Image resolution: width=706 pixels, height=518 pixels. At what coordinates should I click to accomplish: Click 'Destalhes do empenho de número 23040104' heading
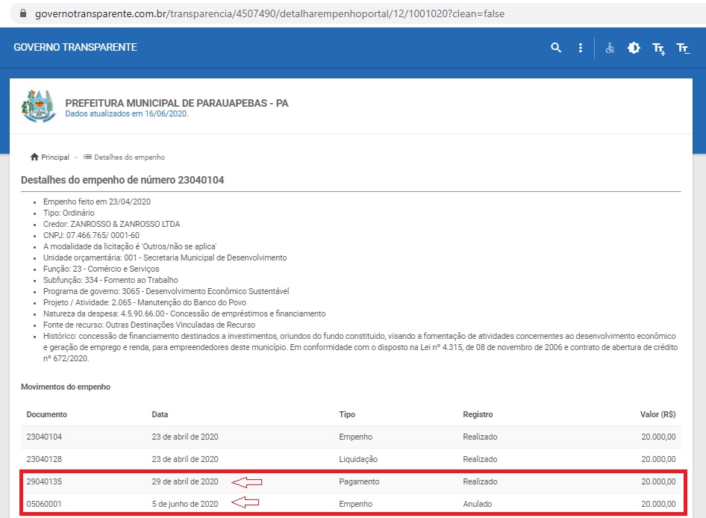click(122, 180)
